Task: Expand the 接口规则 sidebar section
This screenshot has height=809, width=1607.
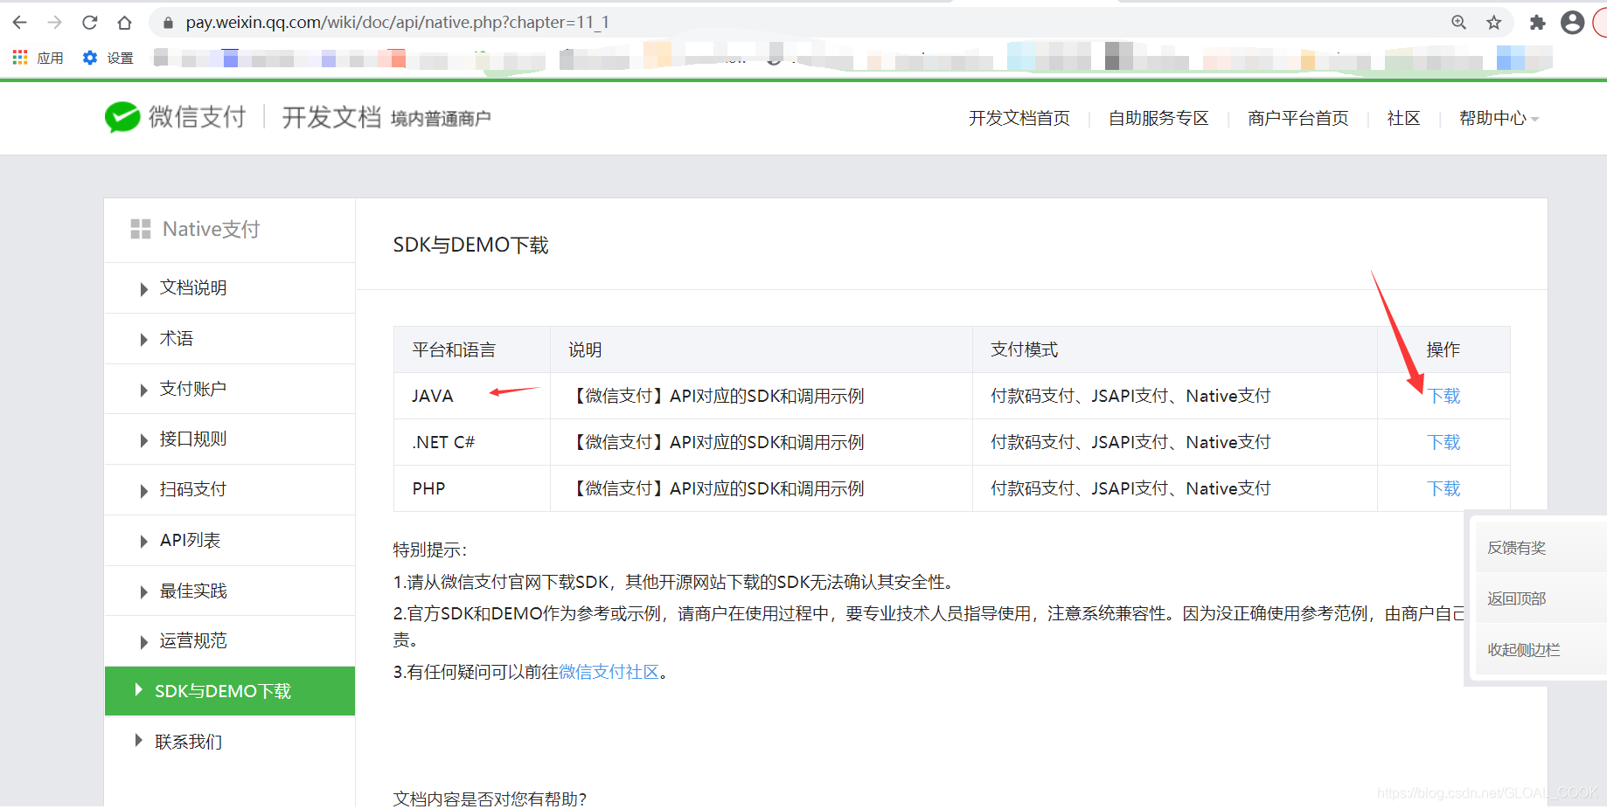Action: [x=230, y=439]
